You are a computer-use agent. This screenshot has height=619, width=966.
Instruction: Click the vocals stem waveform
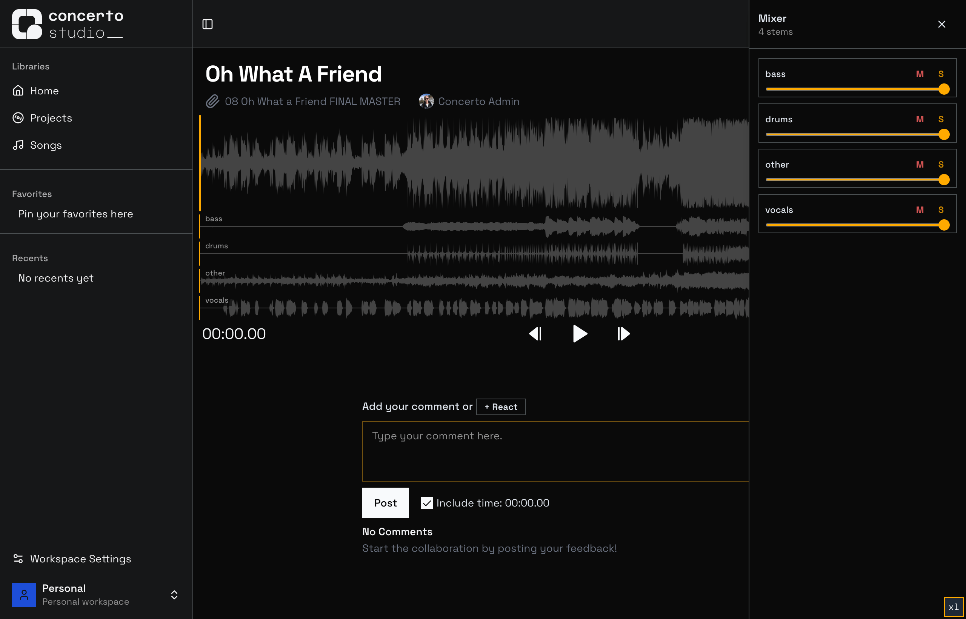(x=474, y=308)
